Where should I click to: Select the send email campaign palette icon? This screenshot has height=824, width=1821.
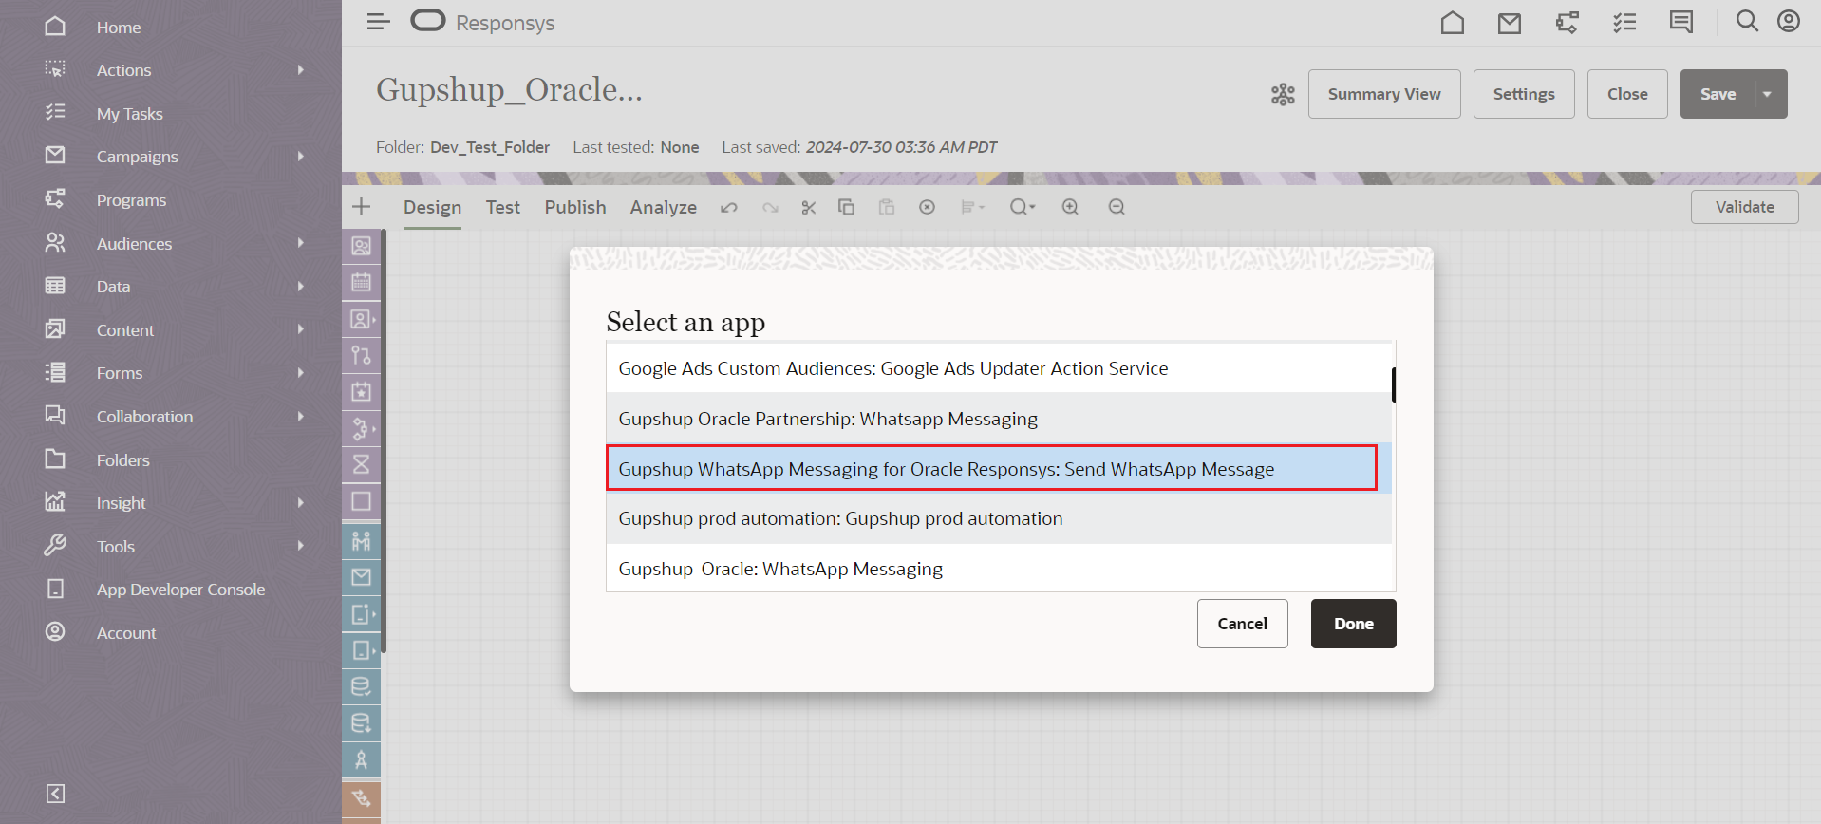(x=362, y=577)
